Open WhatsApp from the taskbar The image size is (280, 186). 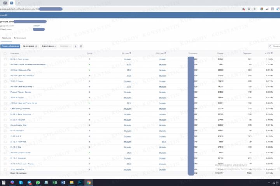click(38, 183)
